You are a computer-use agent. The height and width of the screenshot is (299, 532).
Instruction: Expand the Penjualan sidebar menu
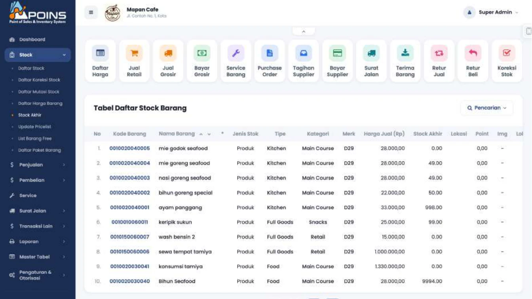(x=38, y=165)
